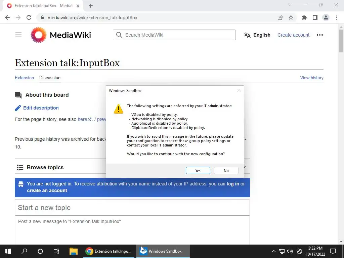Image resolution: width=344 pixels, height=258 pixels.
Task: Click the Edit description link
Action: (x=41, y=108)
